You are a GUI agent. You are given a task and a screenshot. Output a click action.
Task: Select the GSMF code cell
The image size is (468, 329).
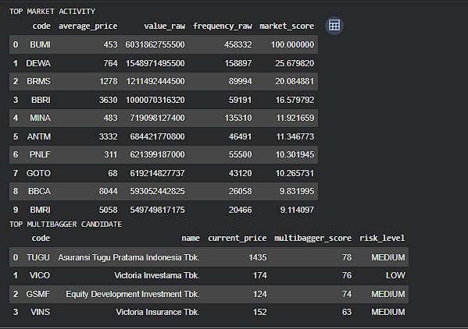38,294
